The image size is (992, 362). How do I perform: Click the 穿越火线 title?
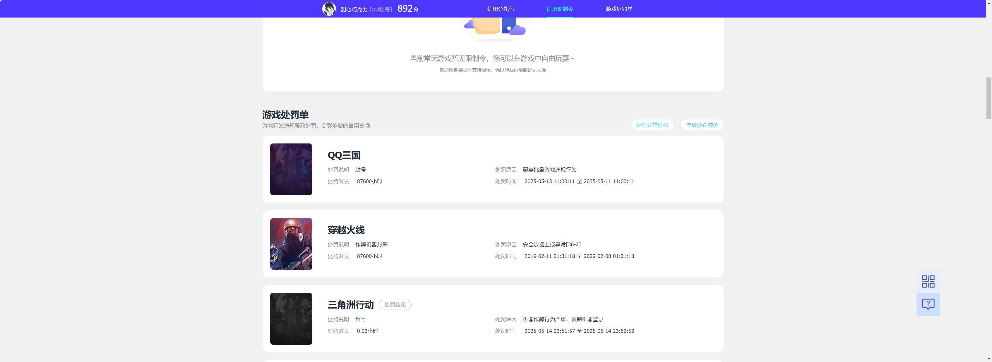(x=346, y=230)
